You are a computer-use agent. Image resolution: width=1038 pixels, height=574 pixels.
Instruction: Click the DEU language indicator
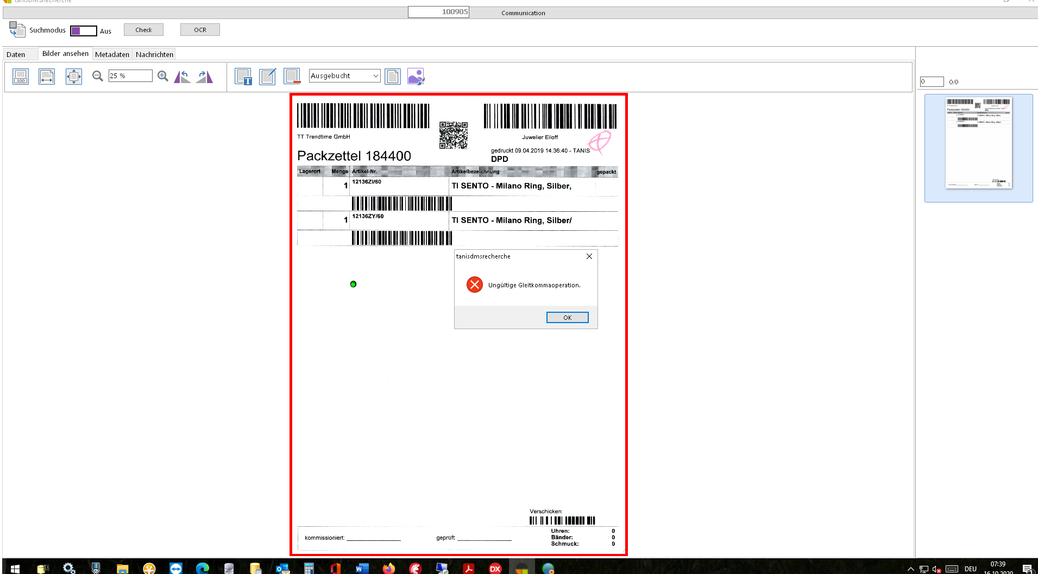click(971, 569)
